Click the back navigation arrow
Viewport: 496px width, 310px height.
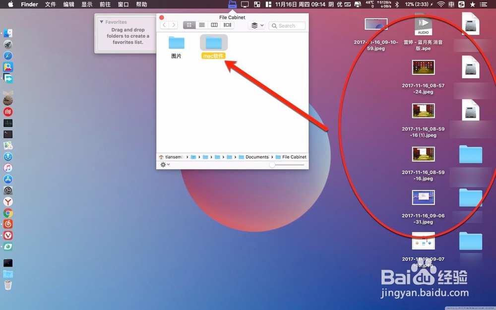point(165,25)
